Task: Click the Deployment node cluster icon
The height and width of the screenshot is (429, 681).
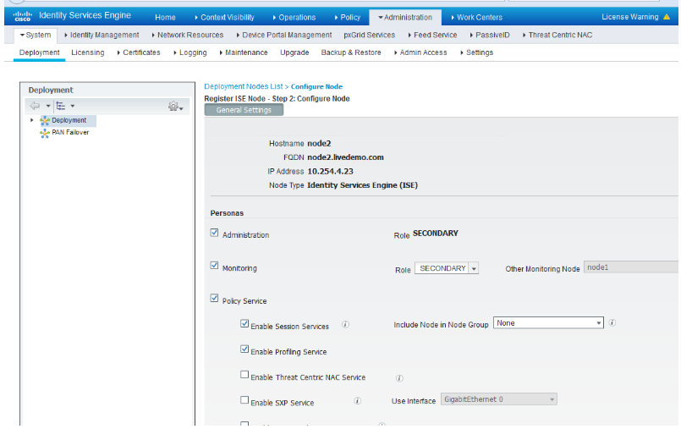Action: tap(45, 121)
